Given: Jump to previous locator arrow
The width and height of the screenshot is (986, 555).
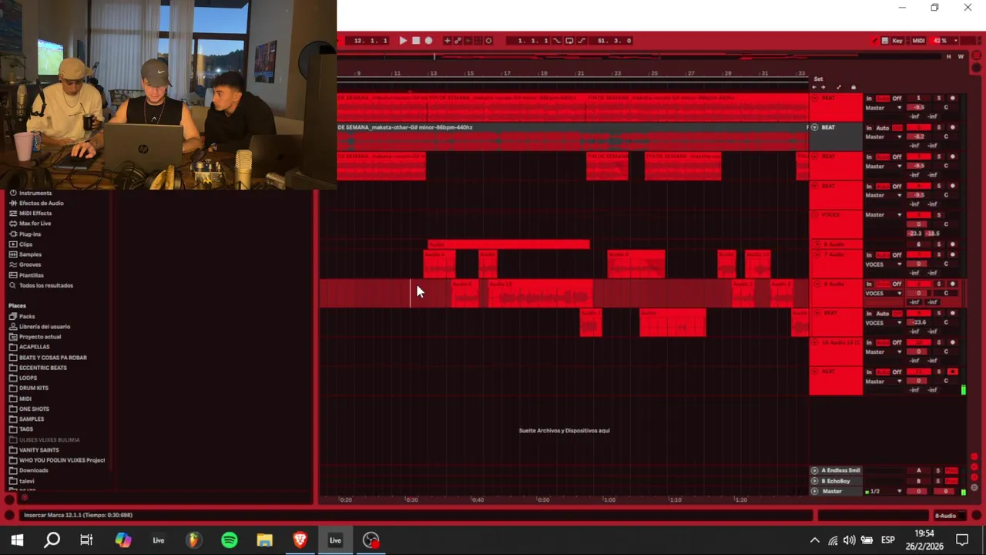Looking at the screenshot, I should coord(814,87).
